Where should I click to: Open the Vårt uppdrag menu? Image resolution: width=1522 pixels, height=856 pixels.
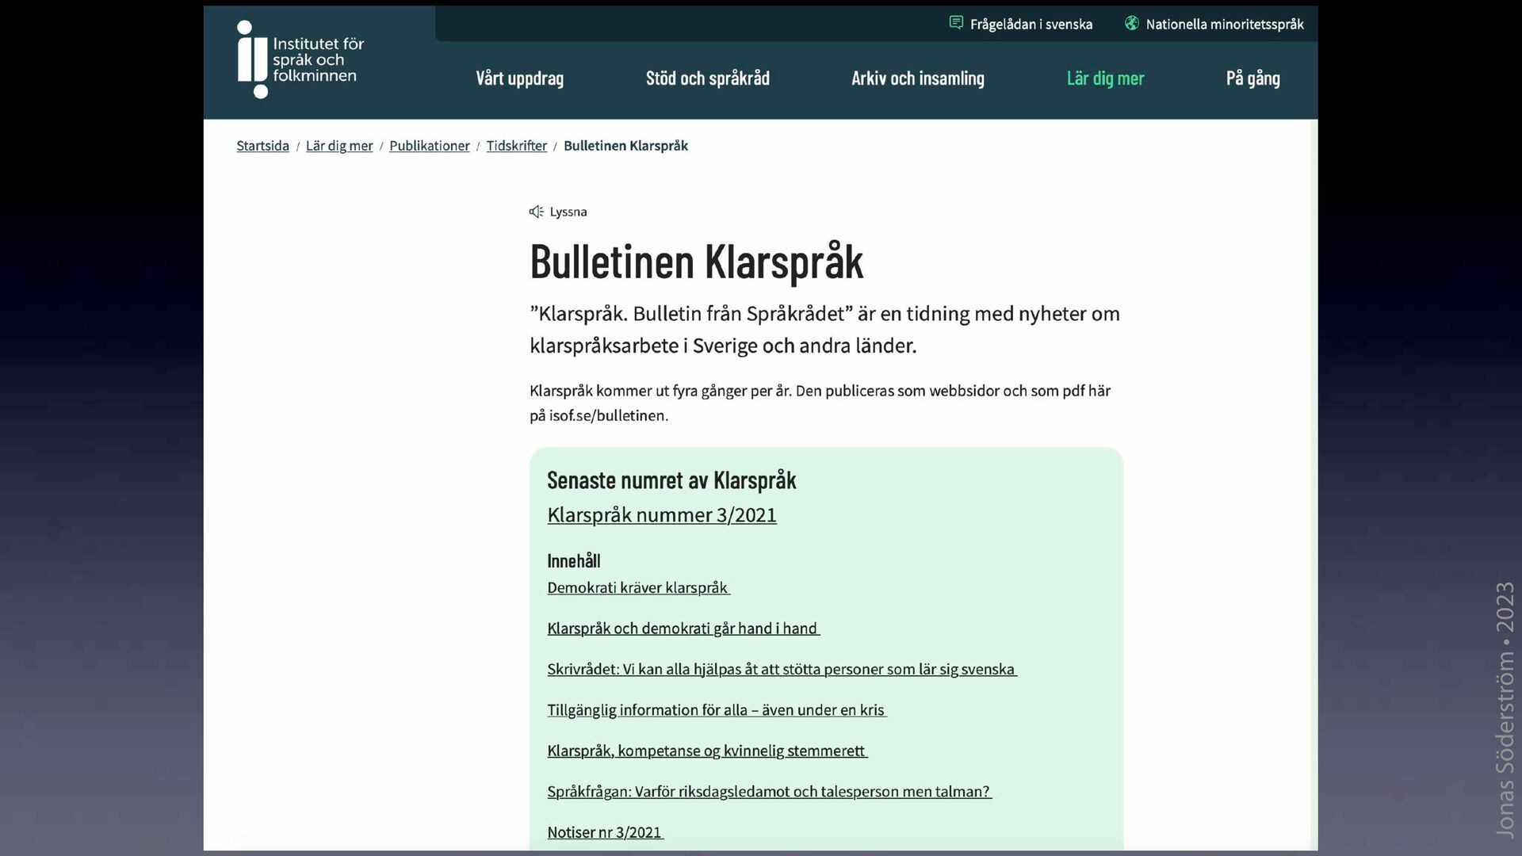pyautogui.click(x=519, y=78)
